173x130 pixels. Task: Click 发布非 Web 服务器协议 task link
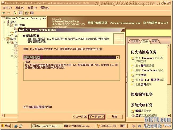(150, 80)
